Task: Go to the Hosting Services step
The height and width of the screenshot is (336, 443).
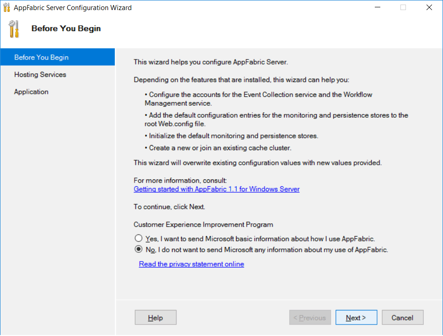Action: click(40, 75)
